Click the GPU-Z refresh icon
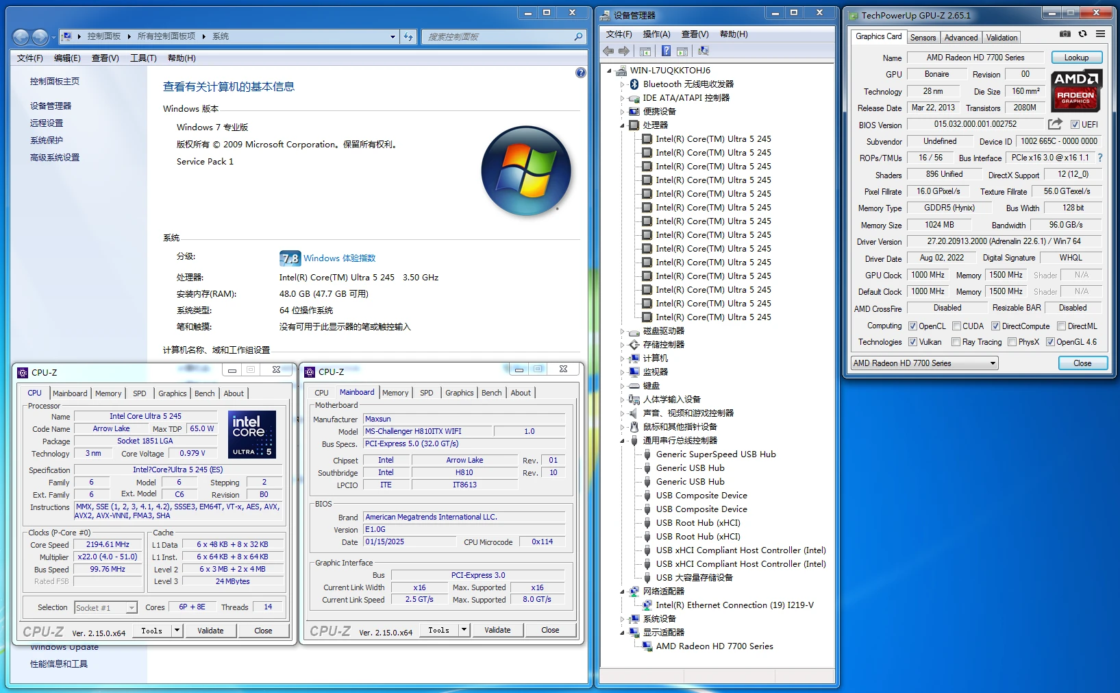1120x693 pixels. click(1082, 34)
